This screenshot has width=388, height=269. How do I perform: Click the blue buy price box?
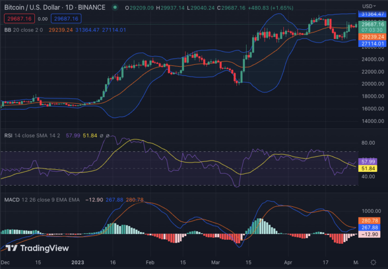[66, 19]
